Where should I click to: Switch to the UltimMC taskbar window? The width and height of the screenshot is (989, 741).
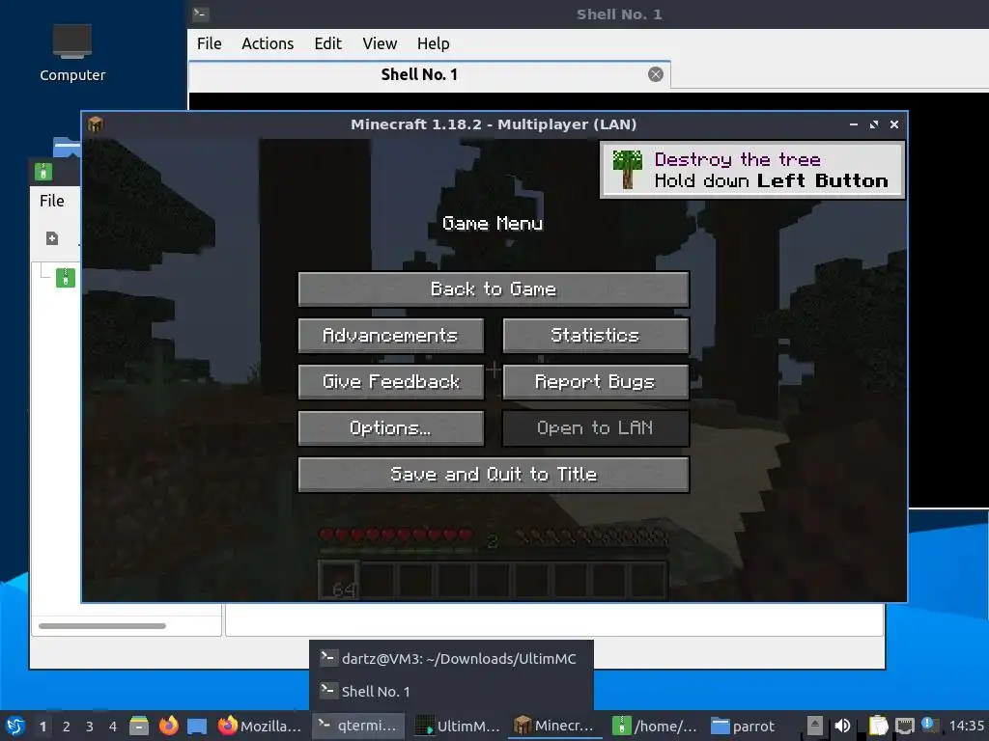coord(457,726)
